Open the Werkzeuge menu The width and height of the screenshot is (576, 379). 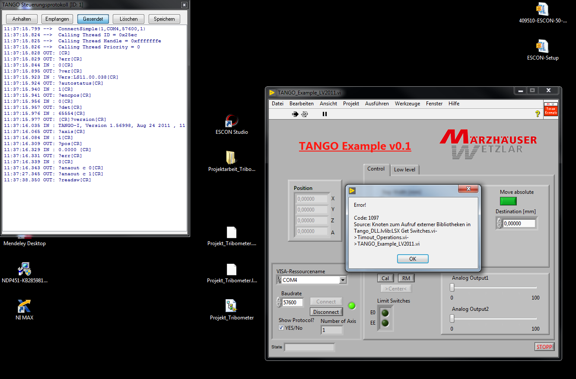pyautogui.click(x=407, y=104)
